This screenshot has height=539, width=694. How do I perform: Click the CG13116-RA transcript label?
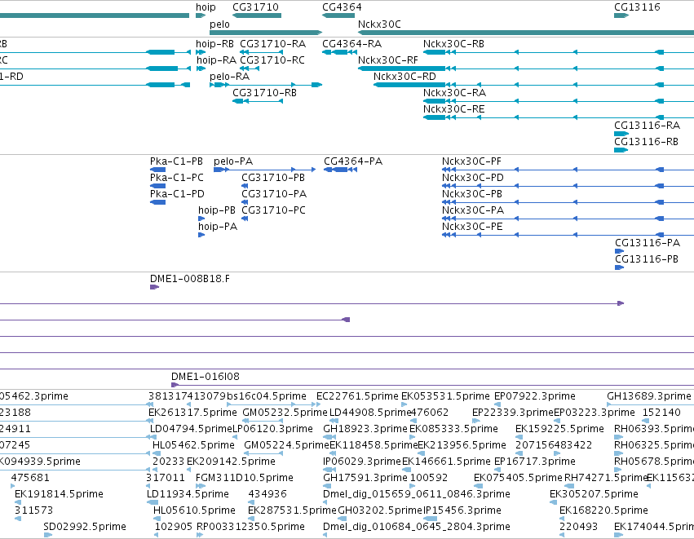pyautogui.click(x=647, y=126)
